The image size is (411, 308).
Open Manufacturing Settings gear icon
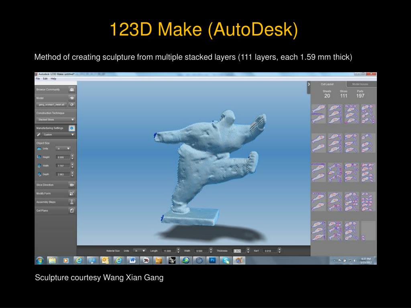pyautogui.click(x=72, y=128)
